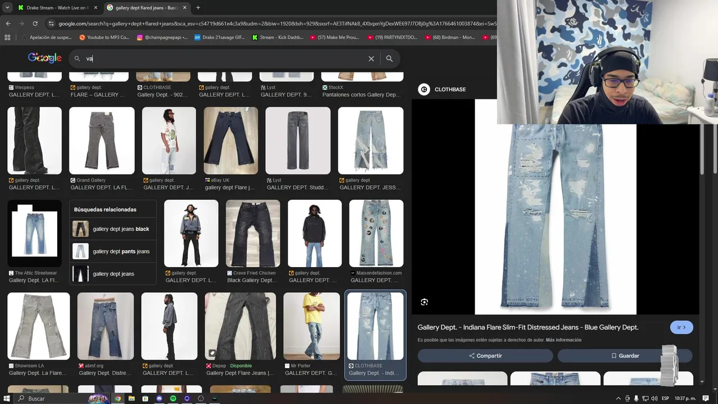Open Discord from the taskbar
Viewport: 718px width, 404px height.
[x=159, y=398]
